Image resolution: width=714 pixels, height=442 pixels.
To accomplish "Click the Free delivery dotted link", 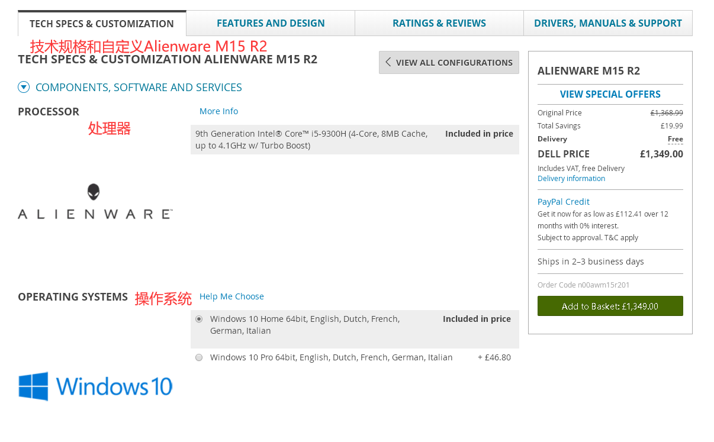I will click(x=676, y=139).
